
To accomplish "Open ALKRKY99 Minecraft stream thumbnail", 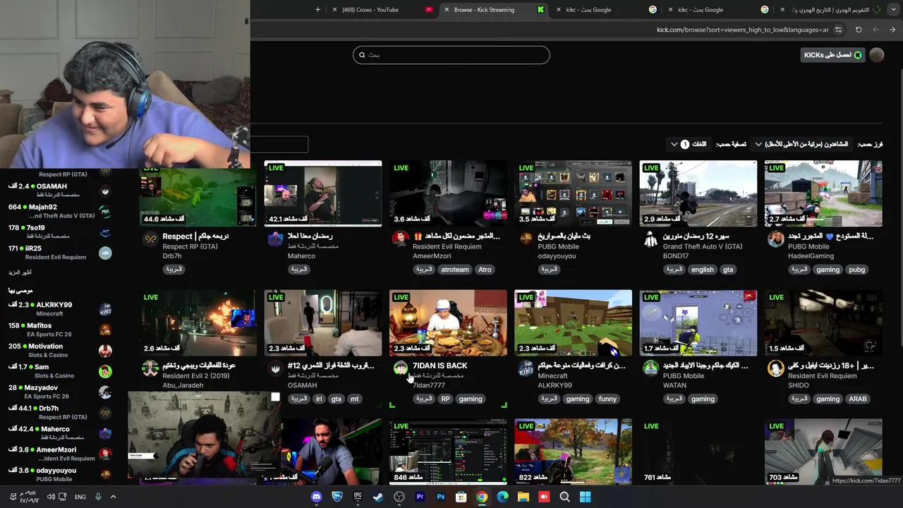I will 573,322.
